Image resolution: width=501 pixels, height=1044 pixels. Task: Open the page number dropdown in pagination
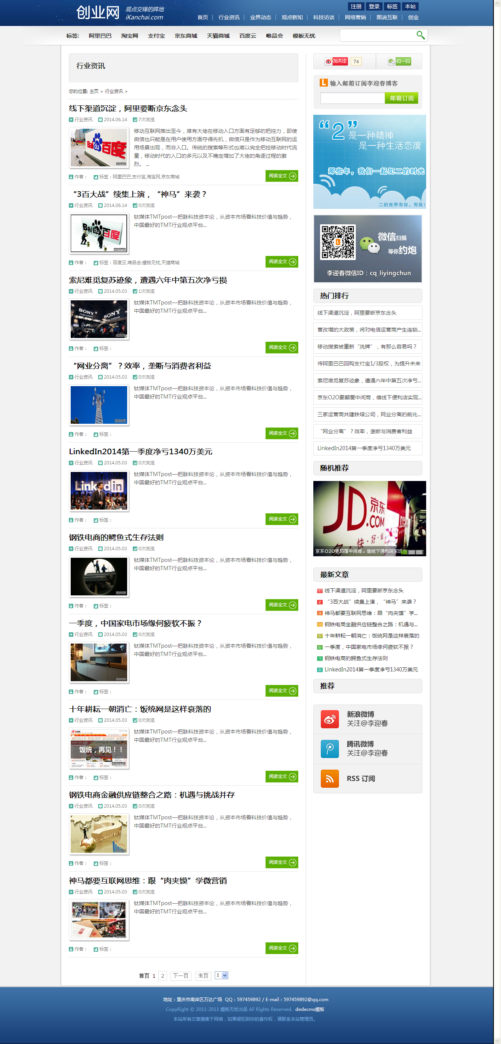(x=221, y=975)
